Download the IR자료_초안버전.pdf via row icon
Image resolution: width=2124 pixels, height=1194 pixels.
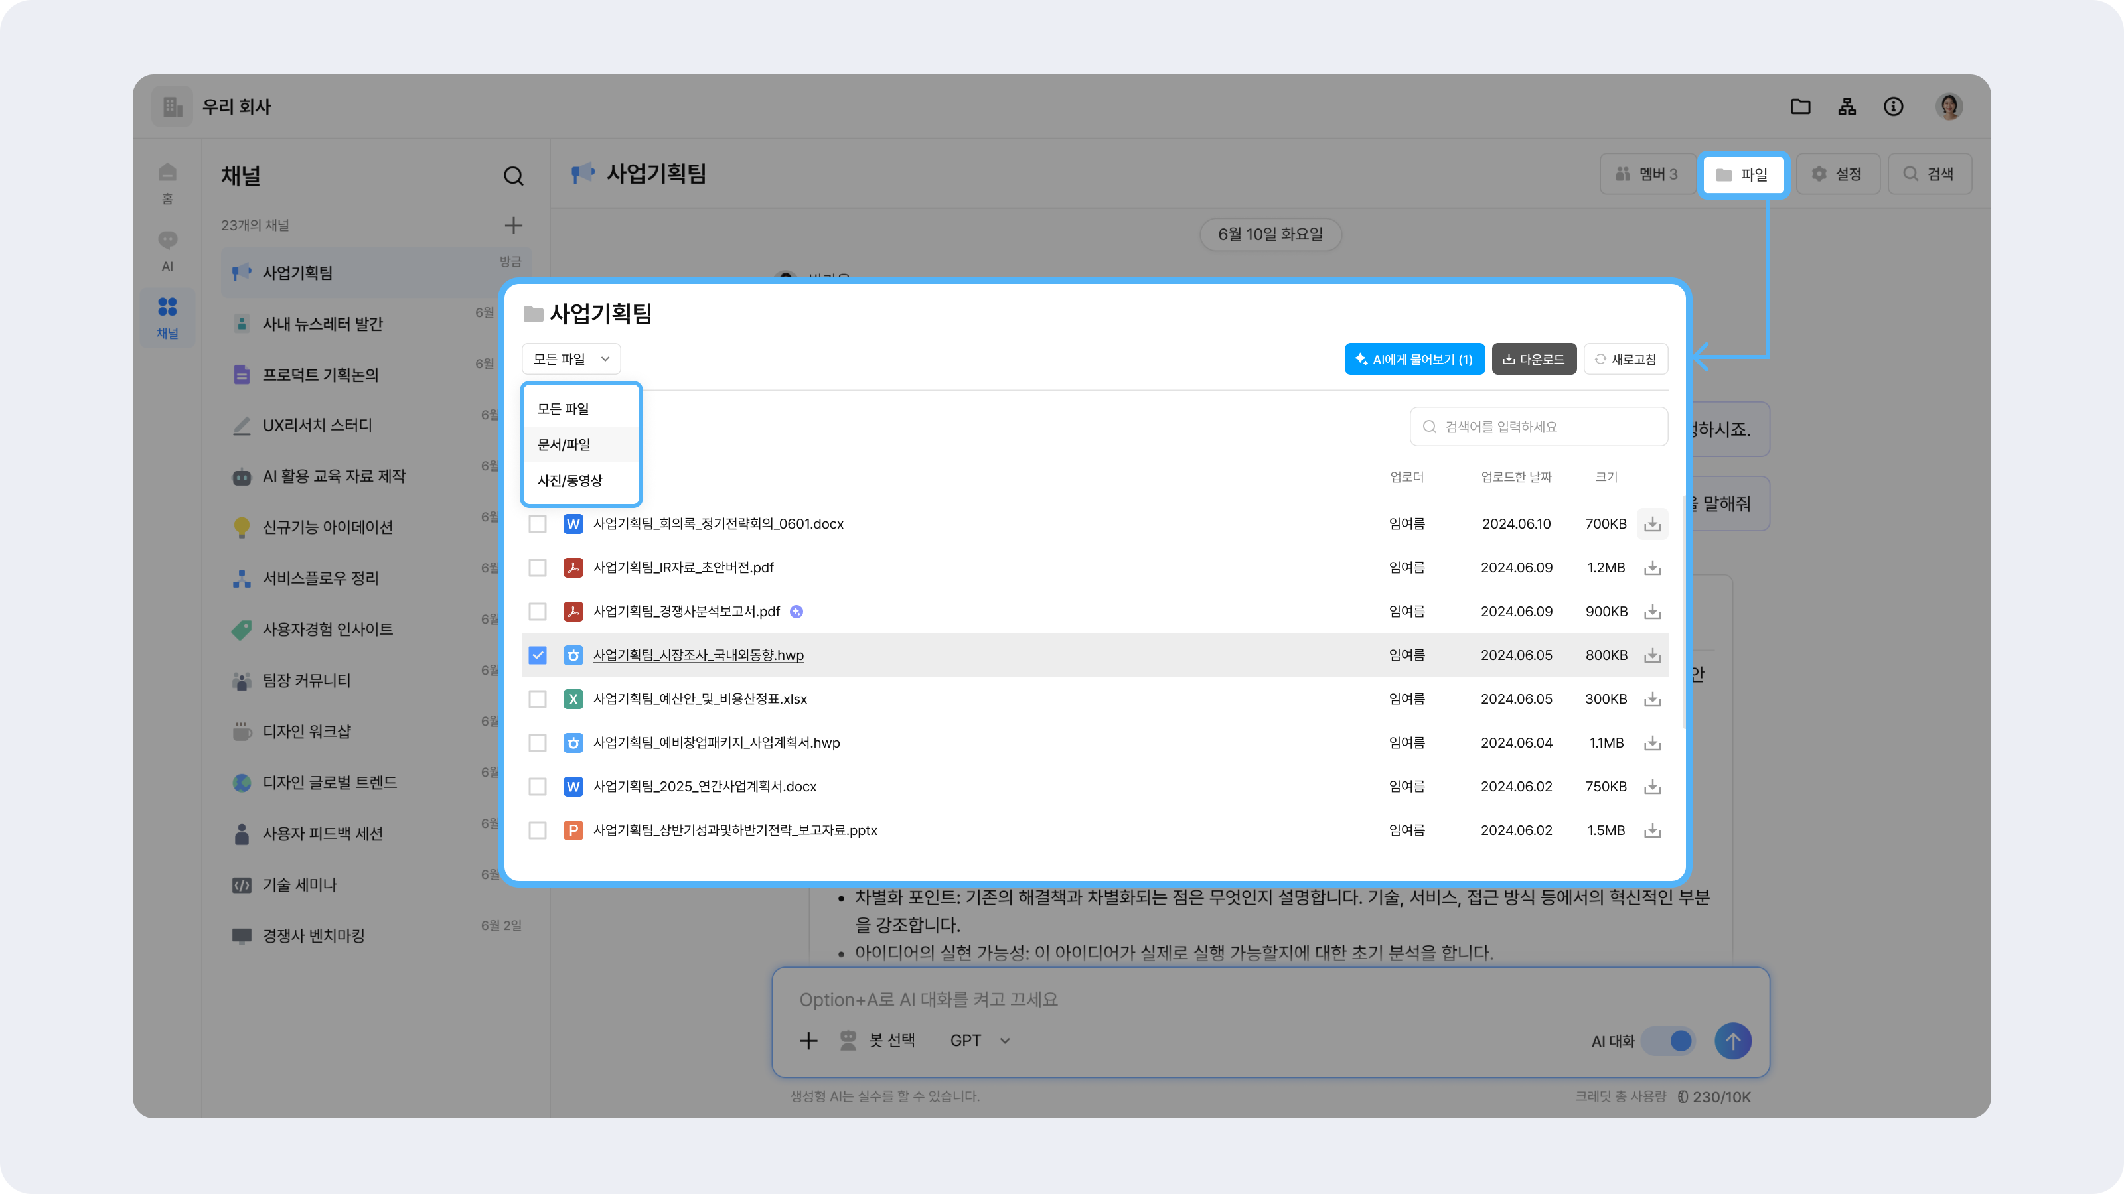pos(1652,568)
